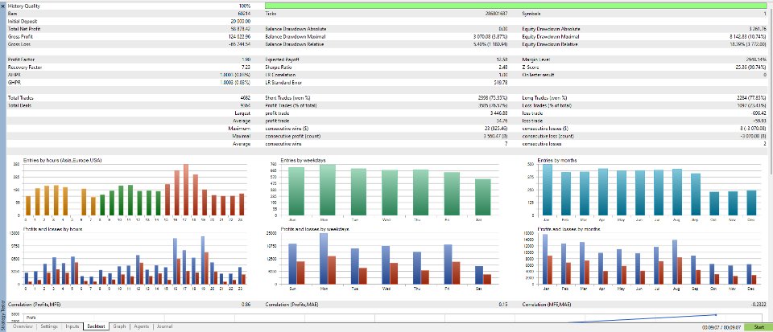This screenshot has width=773, height=332.
Task: Click the Correlation (MFE,MAE) value -0.2322
Action: [x=759, y=305]
